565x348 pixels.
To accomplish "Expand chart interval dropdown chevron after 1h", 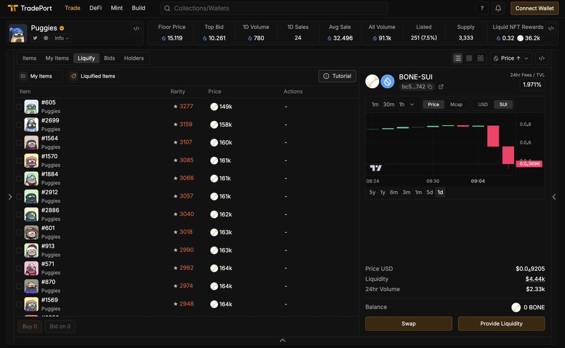I will tap(412, 105).
